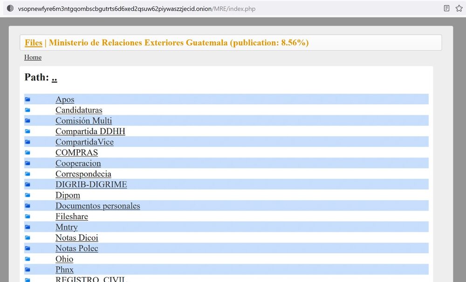Open the Cooperacion folder

(78, 164)
